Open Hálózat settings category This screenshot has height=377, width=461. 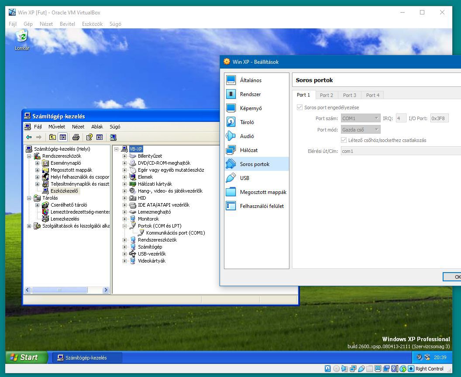(256, 150)
